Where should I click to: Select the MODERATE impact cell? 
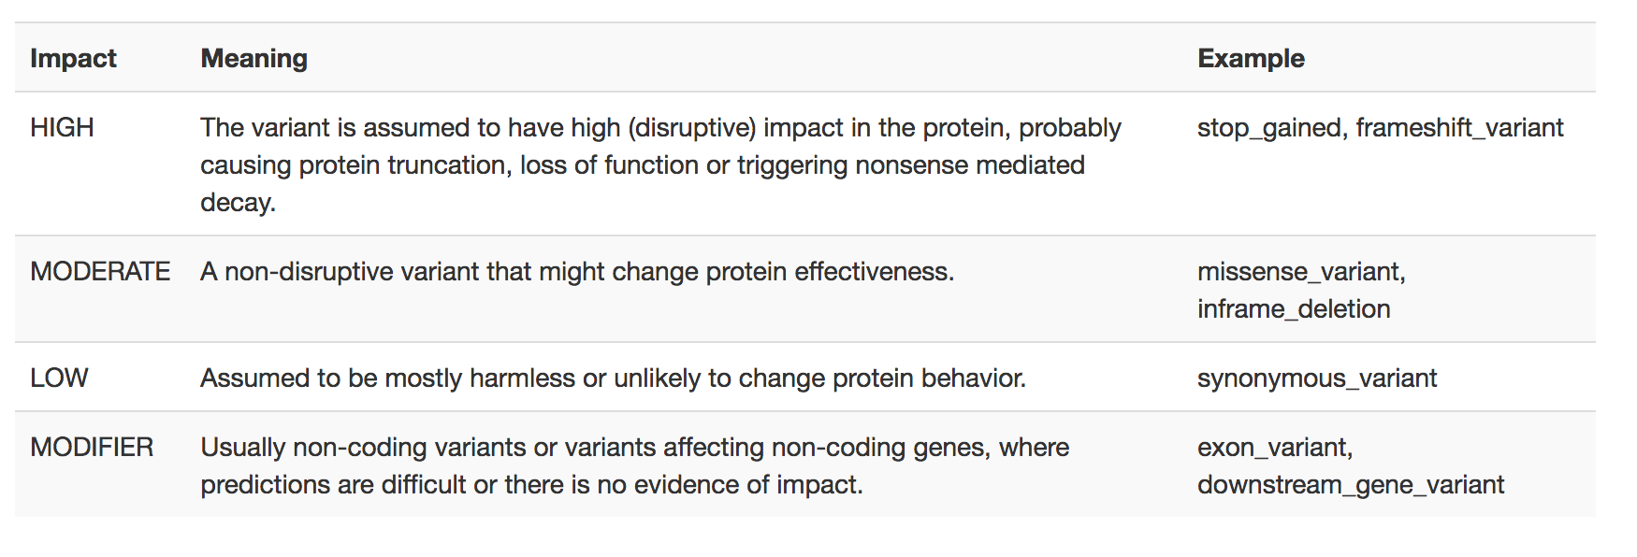pyautogui.click(x=100, y=271)
